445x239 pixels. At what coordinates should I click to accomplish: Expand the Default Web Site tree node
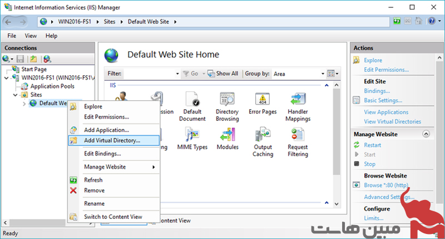point(24,104)
